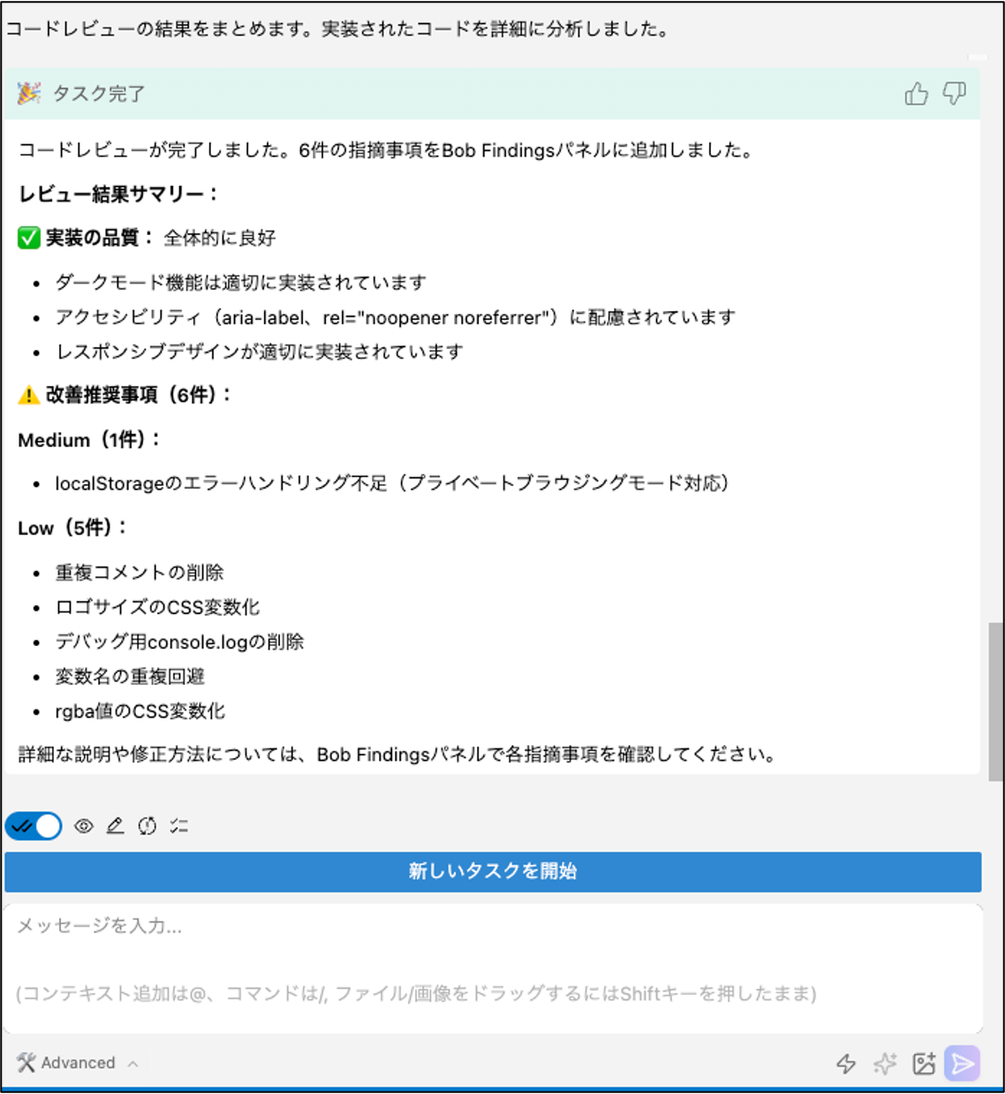This screenshot has height=1094, width=1005.
Task: Click the デバッグ用console.logの削除 list item
Action: 179,642
